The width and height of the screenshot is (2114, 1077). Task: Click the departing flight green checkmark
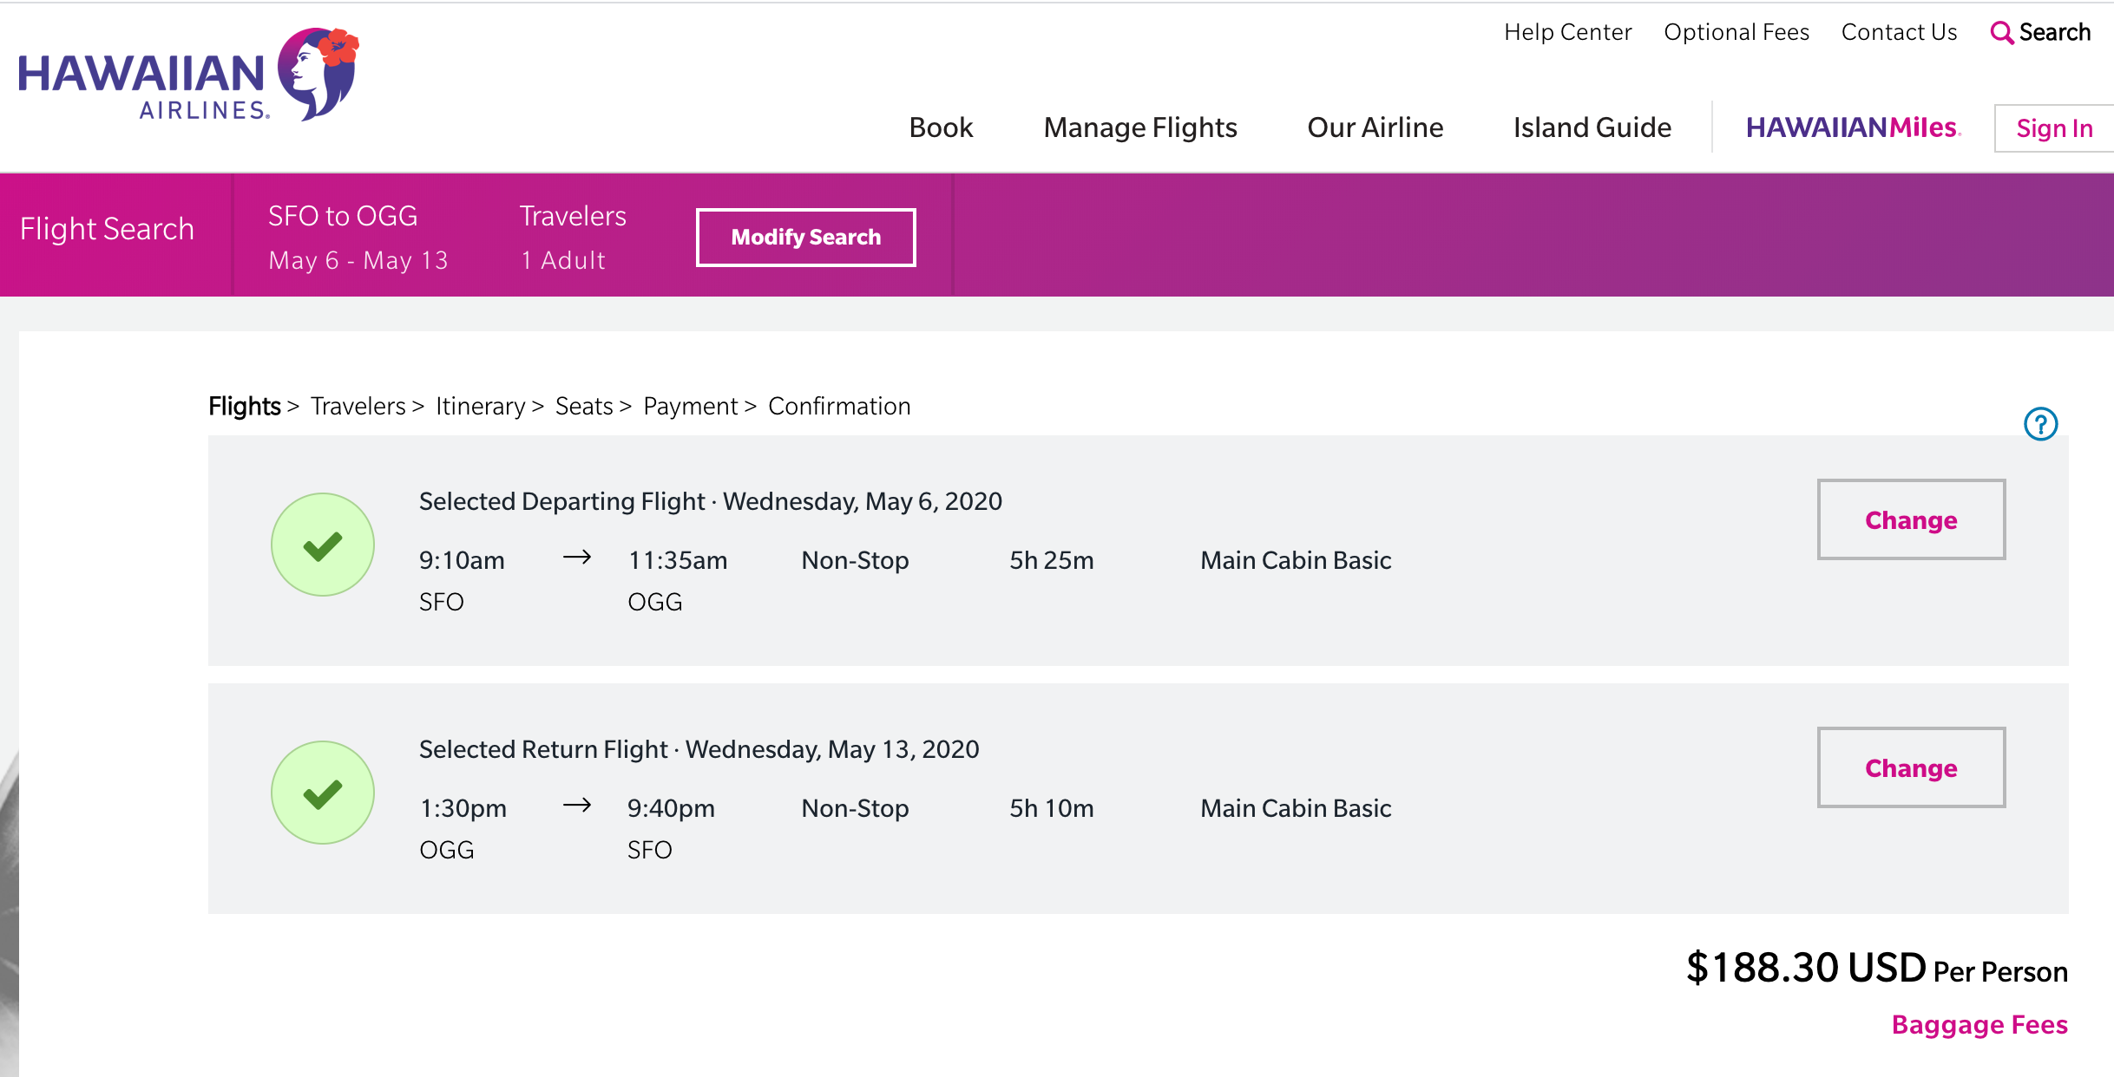click(323, 545)
